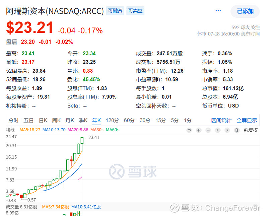Click the 股息率(TTM) value 7.90%
The width and height of the screenshot is (268, 216).
109,97
